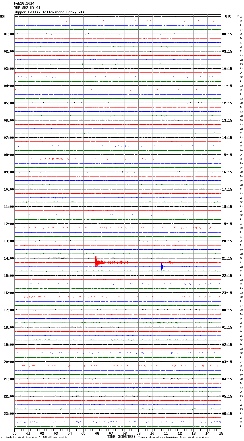
Task: Click the 13:15 UTC time label
Action: pyautogui.click(x=227, y=120)
